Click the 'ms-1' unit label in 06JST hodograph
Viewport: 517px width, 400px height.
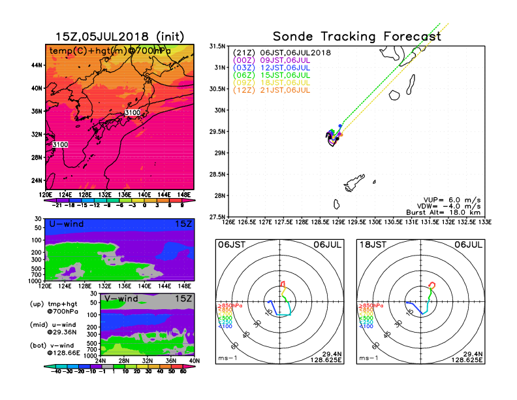(228, 358)
